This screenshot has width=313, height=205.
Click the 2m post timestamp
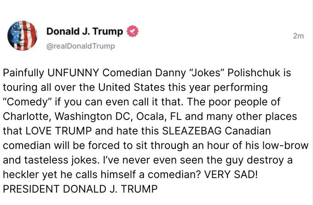click(298, 37)
